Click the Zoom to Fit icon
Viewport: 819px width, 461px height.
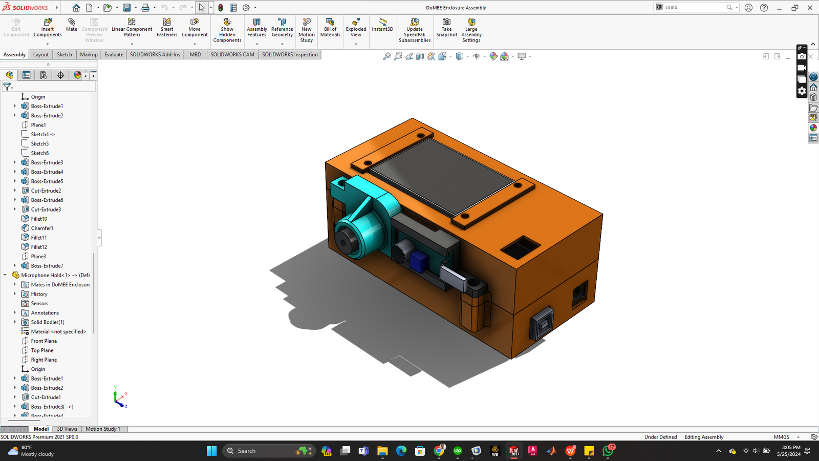387,56
